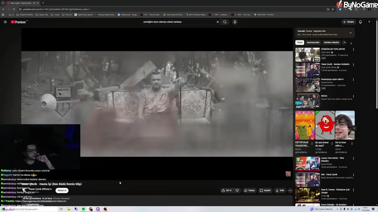Open more actions under the video
Screen dimensions: 378x212
point(290,191)
